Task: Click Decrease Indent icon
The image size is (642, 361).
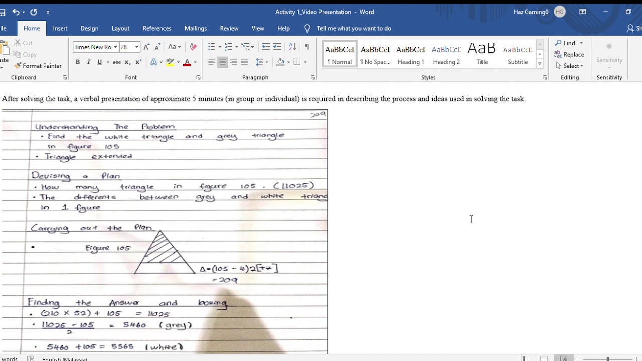Action: pos(266,47)
